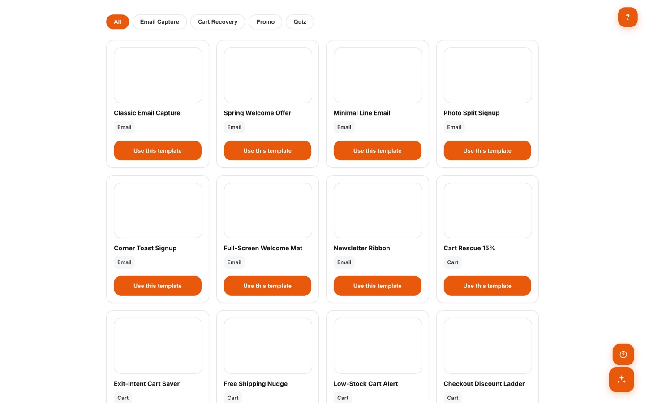The image size is (645, 403).
Task: Click Email tag on Spring Welcome Offer
Action: pos(234,127)
